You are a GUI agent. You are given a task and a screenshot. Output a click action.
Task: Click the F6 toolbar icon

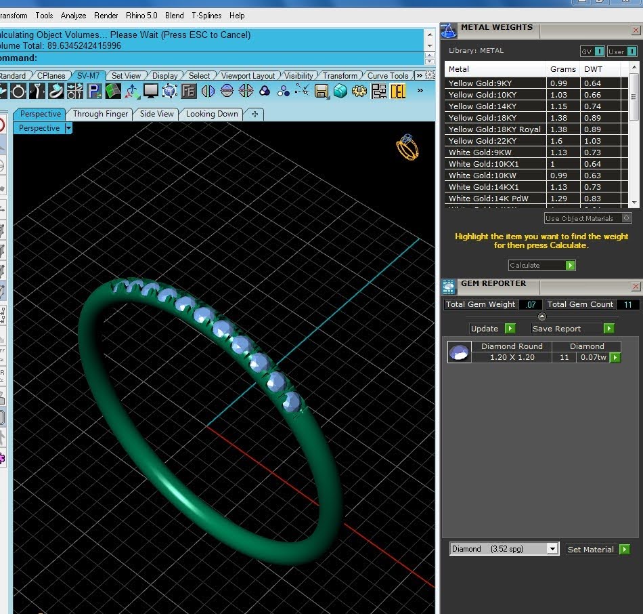tap(189, 91)
